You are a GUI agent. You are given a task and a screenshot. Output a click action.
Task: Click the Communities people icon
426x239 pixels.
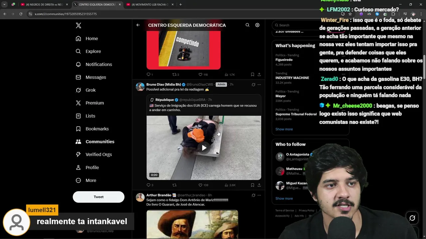[78, 141]
